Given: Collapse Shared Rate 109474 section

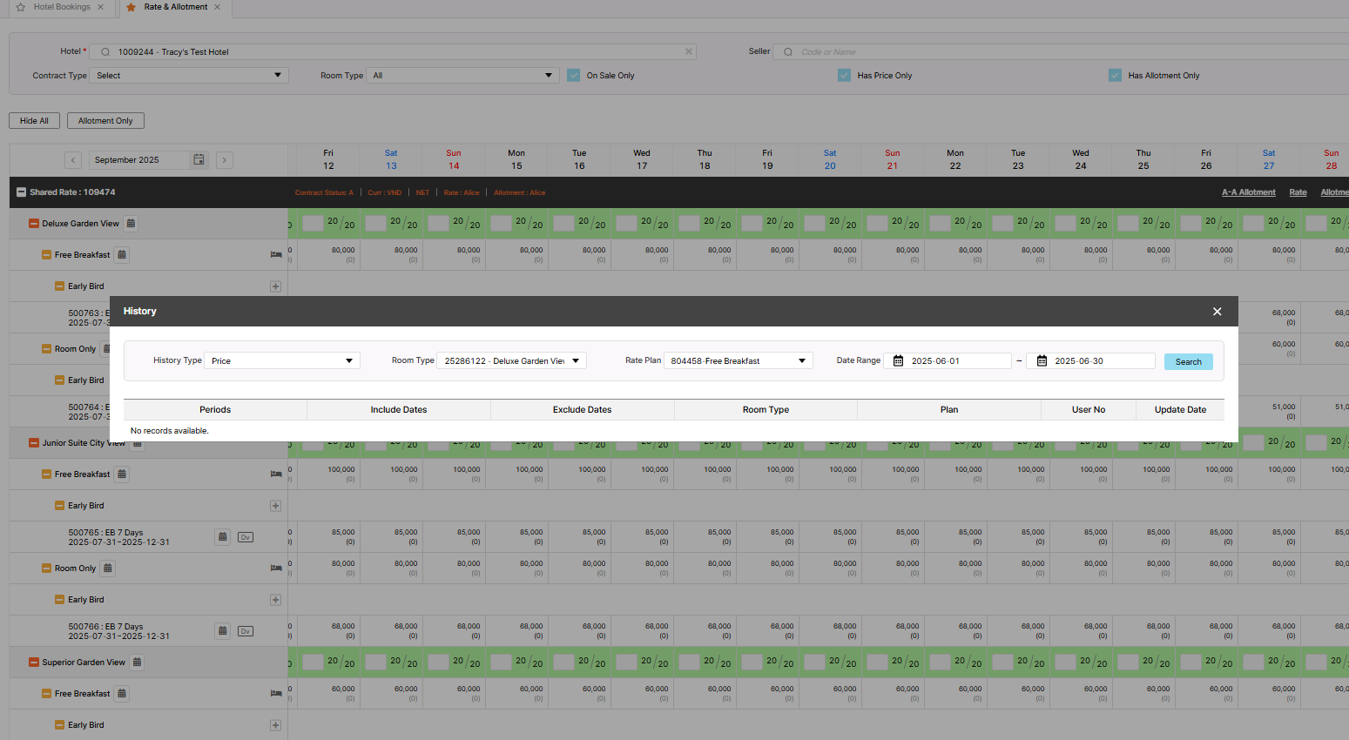Looking at the screenshot, I should tap(21, 192).
